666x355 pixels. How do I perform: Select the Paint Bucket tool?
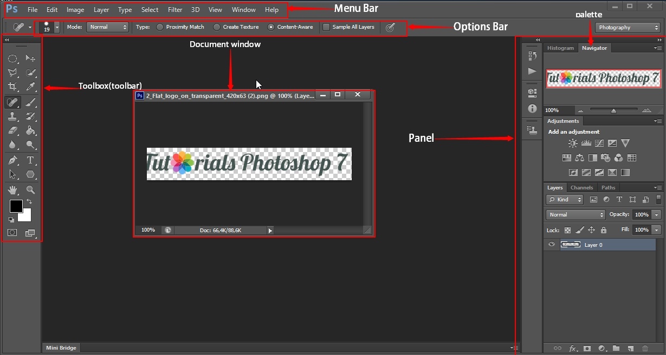click(x=31, y=130)
